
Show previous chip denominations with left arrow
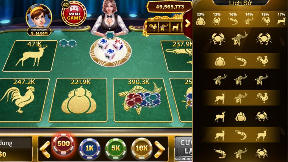point(45,149)
